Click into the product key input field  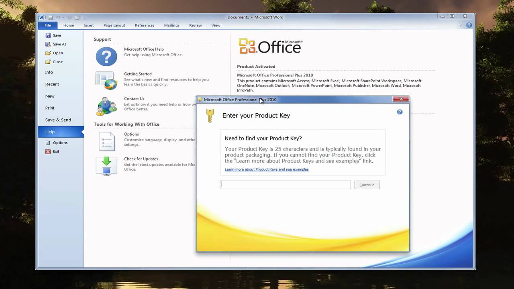point(286,185)
